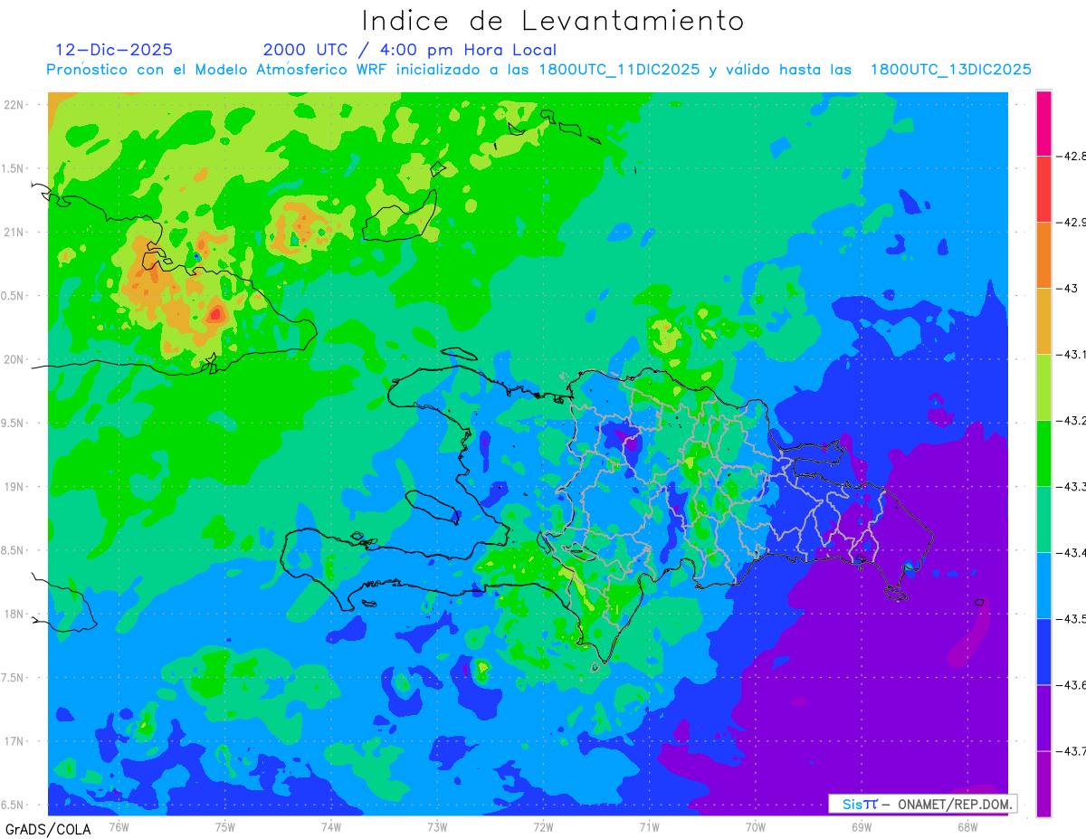This screenshot has width=1086, height=839.
Task: Click the '1800UTC_11DIC2025' model initialization text
Action: [x=618, y=70]
